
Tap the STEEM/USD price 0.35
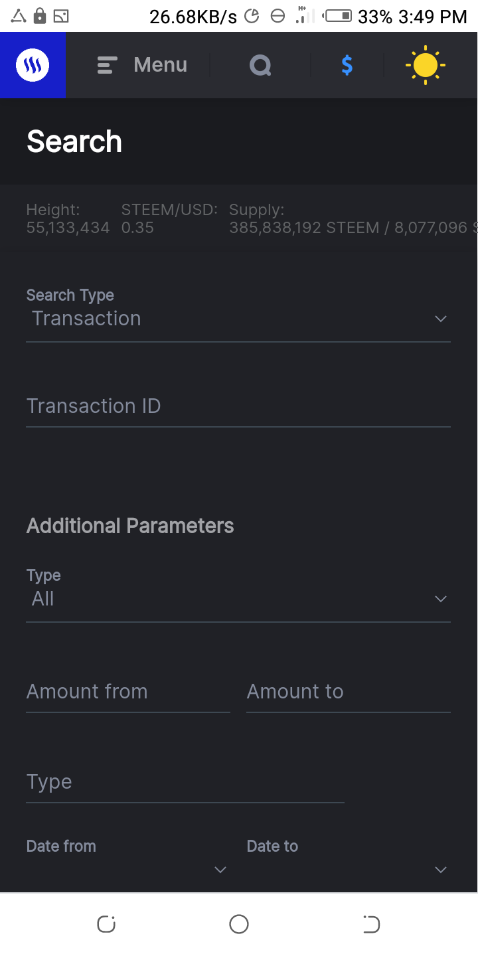[137, 228]
